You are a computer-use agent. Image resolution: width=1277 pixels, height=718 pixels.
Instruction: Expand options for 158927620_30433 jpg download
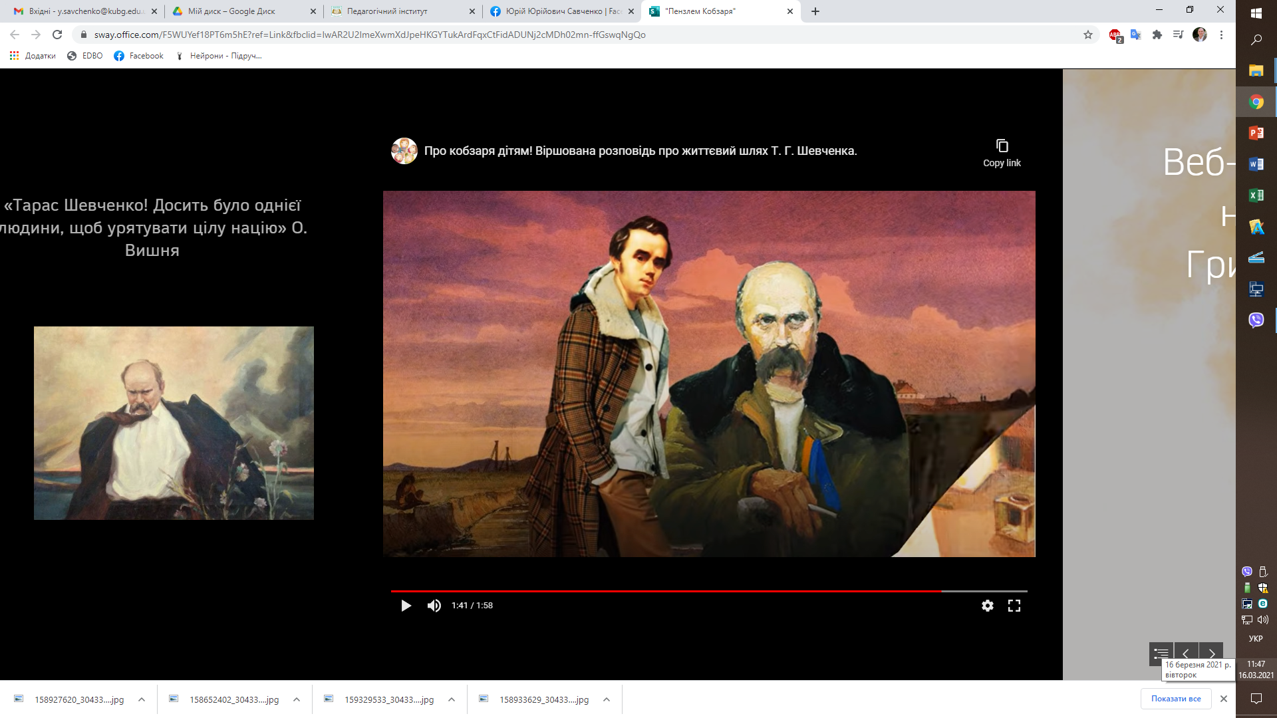(142, 699)
